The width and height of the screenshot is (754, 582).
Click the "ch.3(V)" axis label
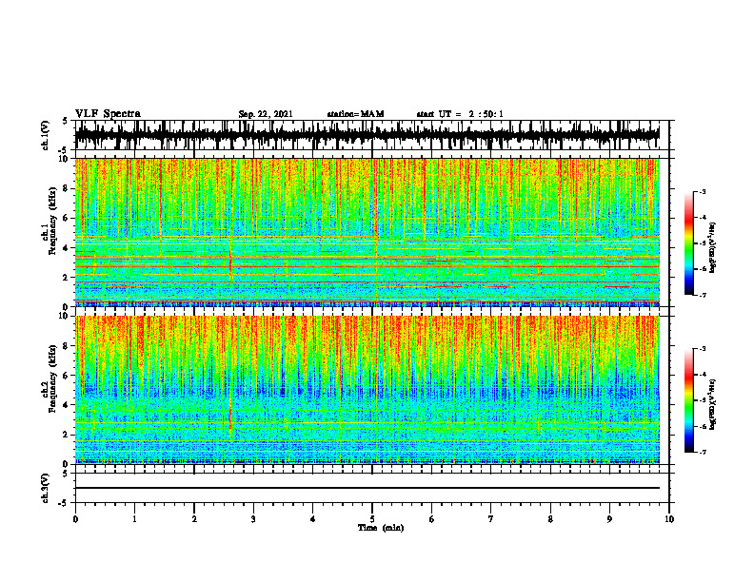tap(46, 488)
